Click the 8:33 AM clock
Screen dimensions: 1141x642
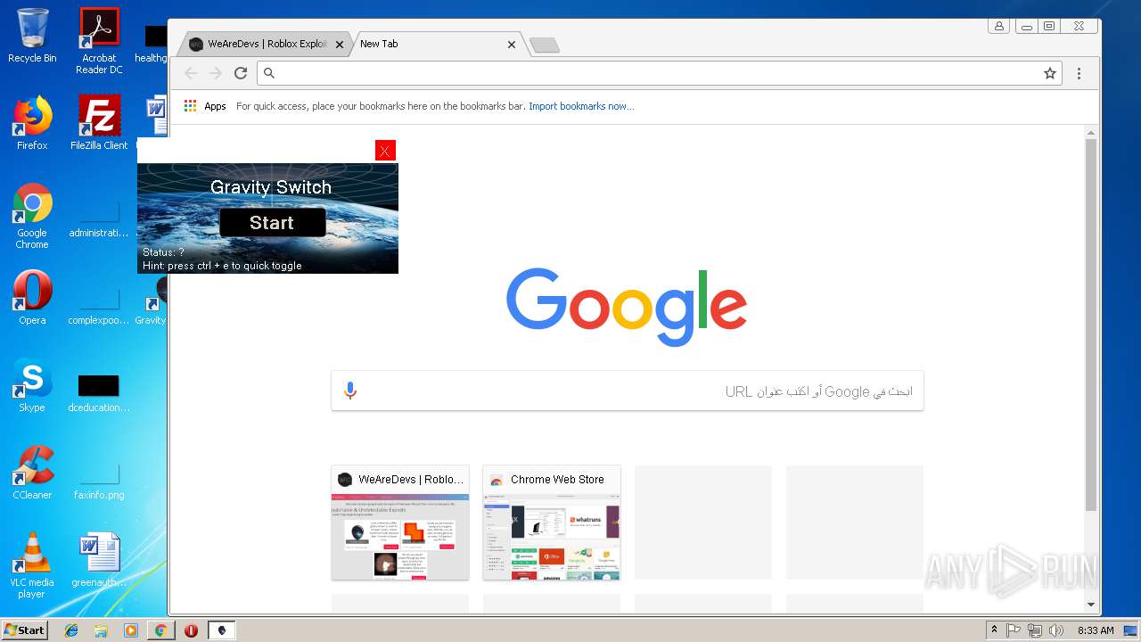point(1095,630)
